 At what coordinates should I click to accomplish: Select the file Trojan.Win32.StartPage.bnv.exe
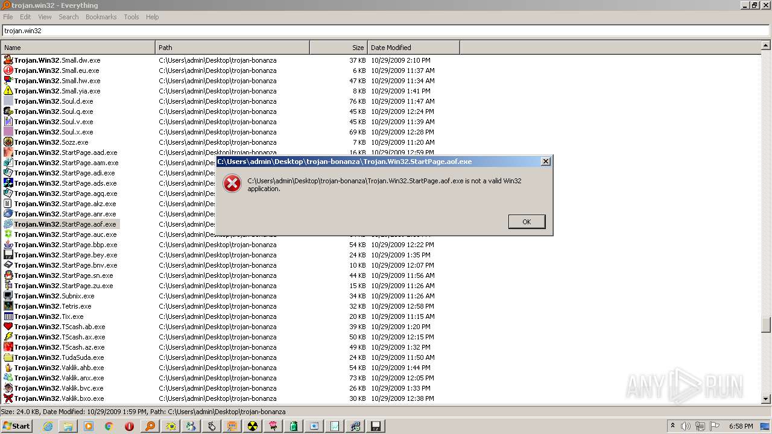66,265
